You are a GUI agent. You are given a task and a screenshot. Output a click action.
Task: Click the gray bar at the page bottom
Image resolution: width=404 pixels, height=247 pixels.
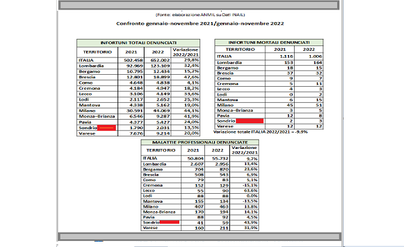(201, 236)
